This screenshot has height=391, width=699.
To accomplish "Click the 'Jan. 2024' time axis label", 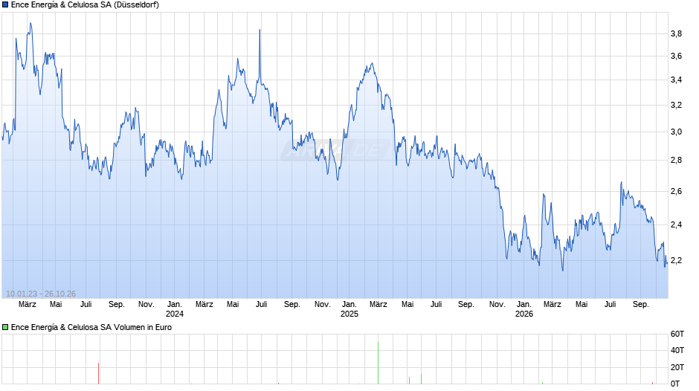I will (x=174, y=309).
